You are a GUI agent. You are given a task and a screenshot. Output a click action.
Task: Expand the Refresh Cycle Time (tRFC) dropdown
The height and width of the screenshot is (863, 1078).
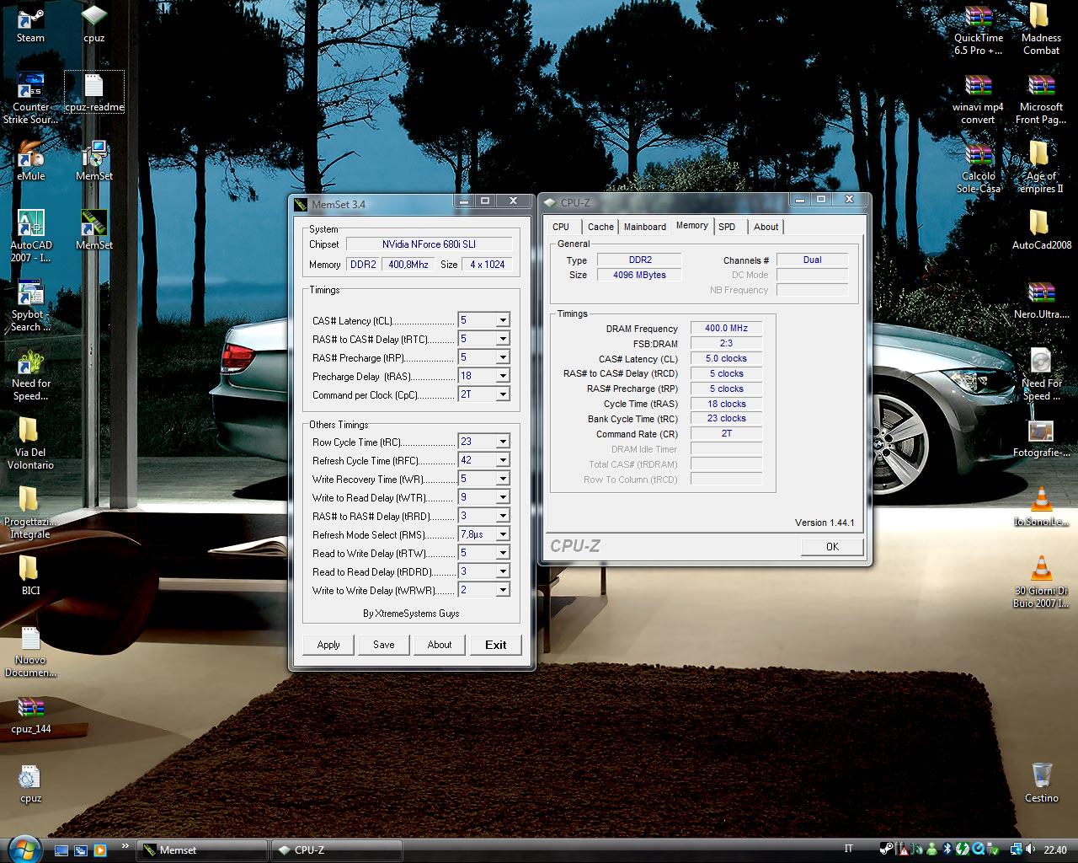point(503,460)
